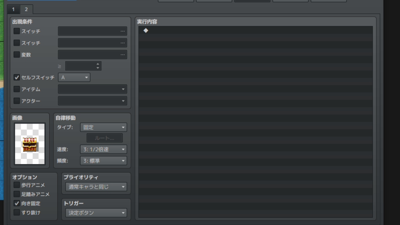Open 変数 selector ellipsis button

(x=123, y=55)
